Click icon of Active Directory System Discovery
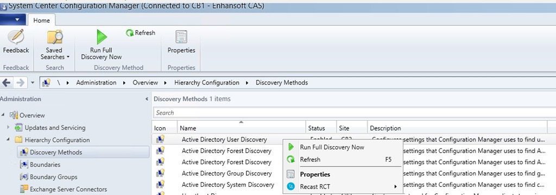The height and width of the screenshot is (195, 556). pos(160,185)
